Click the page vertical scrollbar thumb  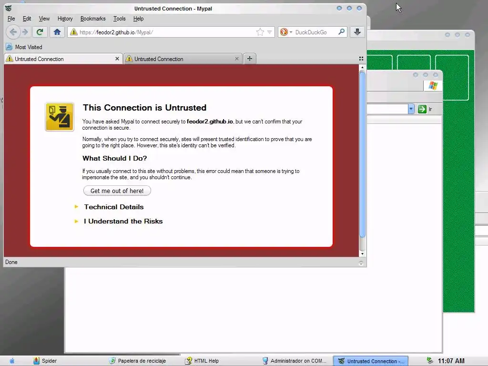[x=362, y=154]
